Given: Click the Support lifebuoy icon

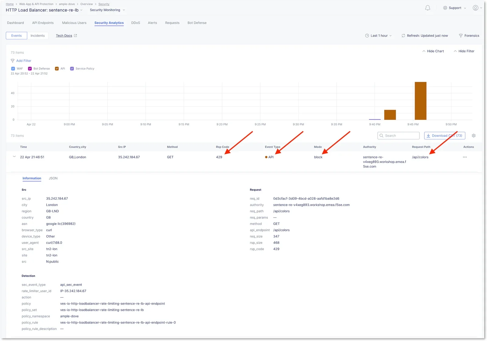Looking at the screenshot, I should click(445, 8).
